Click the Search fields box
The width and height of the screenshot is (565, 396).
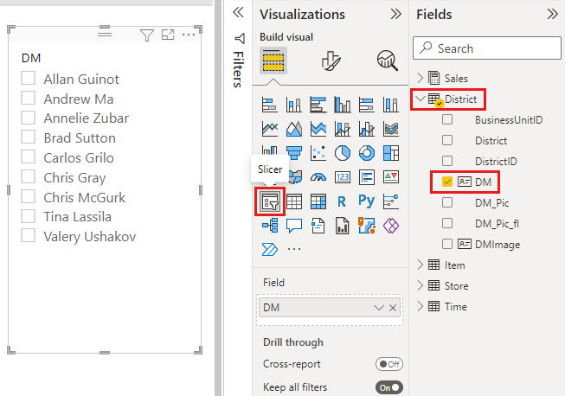[x=487, y=48]
